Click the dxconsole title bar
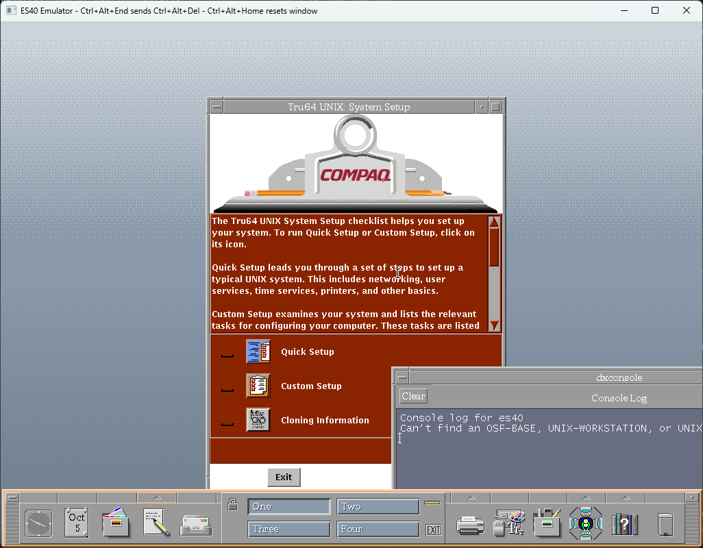This screenshot has width=703, height=548. (x=556, y=377)
